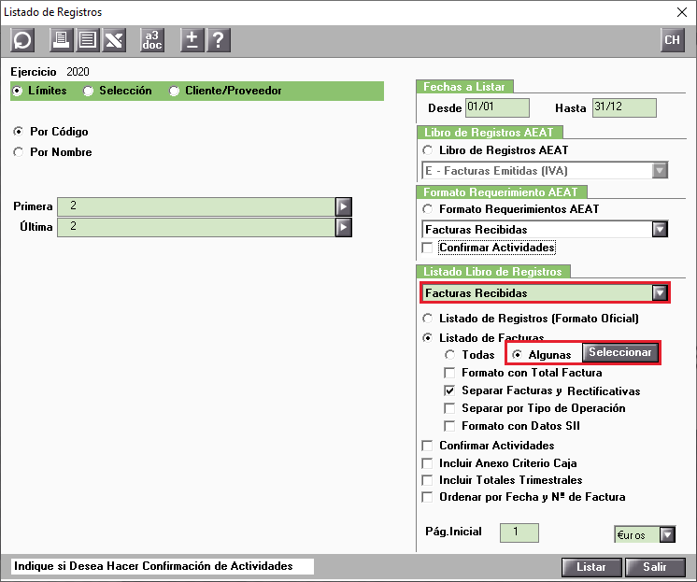This screenshot has width=697, height=582.
Task: Click the Fechas a Listar header
Action: [x=464, y=87]
